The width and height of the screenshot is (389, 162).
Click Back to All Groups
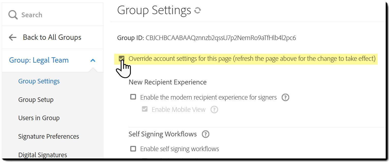(x=52, y=37)
